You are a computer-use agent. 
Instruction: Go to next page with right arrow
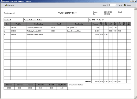[x=117, y=5]
